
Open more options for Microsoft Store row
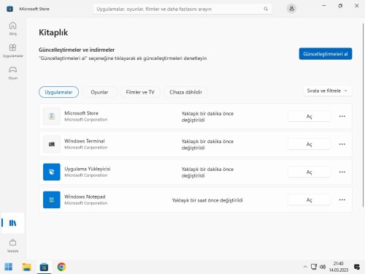pos(342,116)
